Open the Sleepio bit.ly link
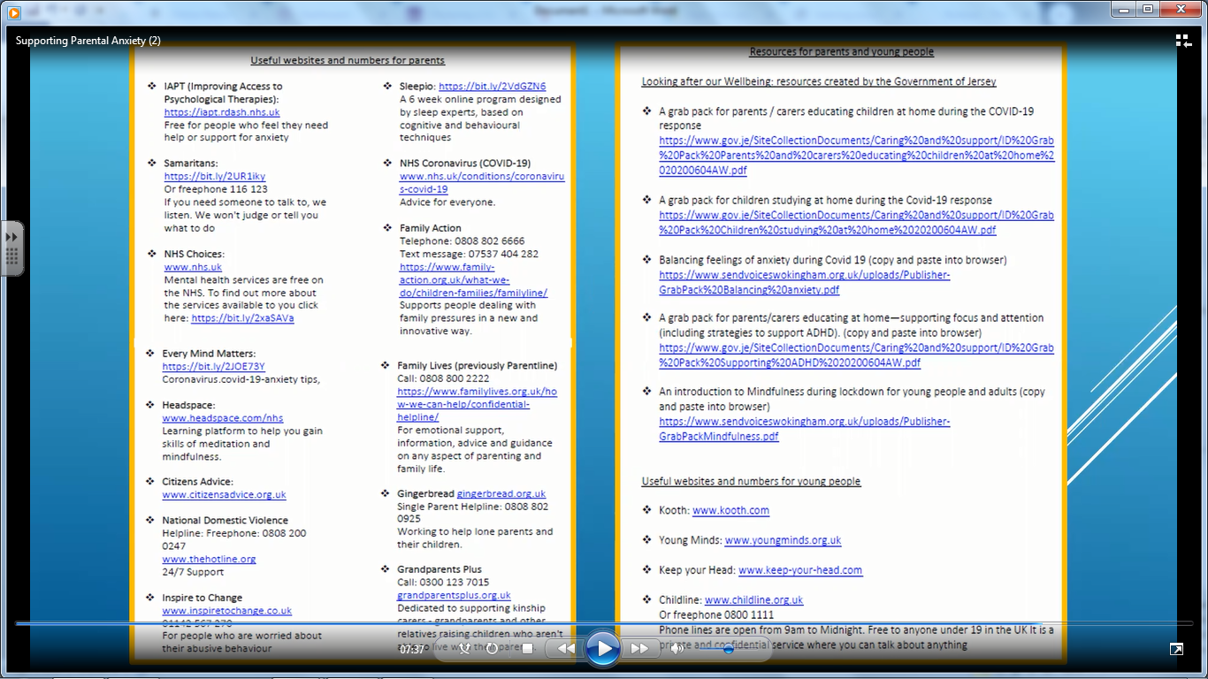This screenshot has width=1208, height=679. click(x=493, y=87)
